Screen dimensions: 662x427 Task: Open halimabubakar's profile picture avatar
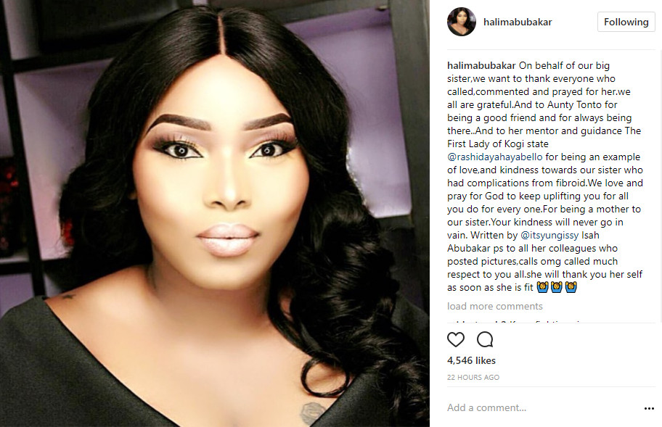click(461, 22)
